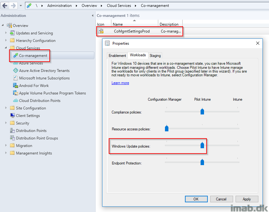Open the Learn more link
269x212 pixels.
(120, 83)
